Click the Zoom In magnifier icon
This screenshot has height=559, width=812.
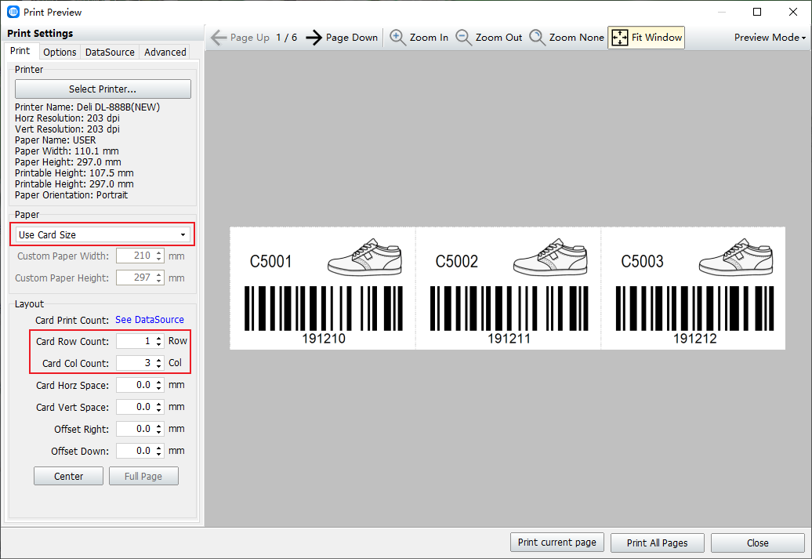[397, 38]
